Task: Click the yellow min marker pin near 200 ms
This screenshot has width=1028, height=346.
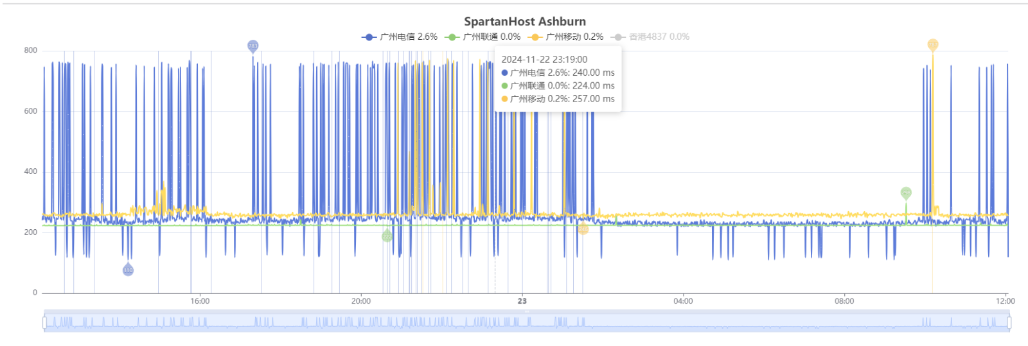Action: [x=583, y=229]
